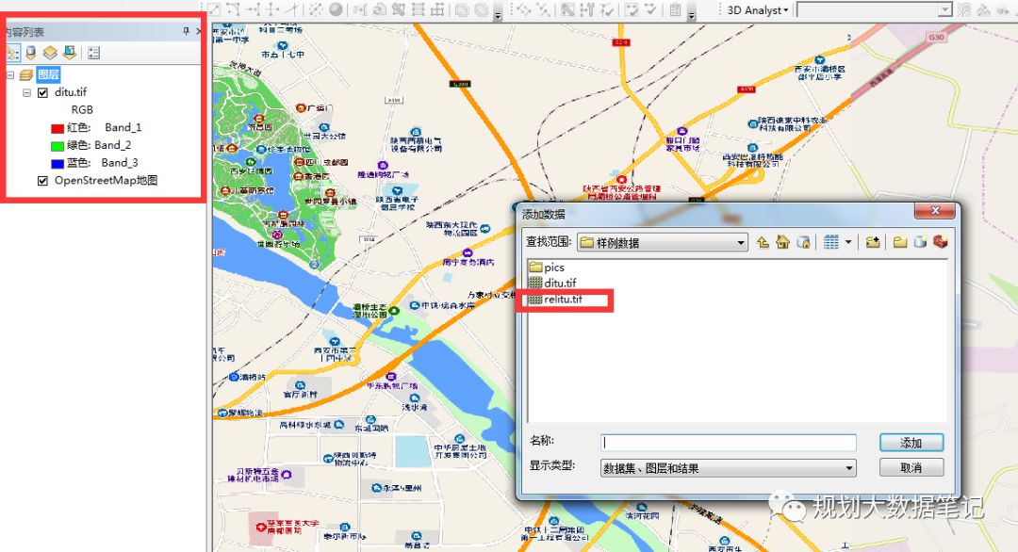1018x552 pixels.
Task: Click the 取消 button
Action: click(911, 467)
